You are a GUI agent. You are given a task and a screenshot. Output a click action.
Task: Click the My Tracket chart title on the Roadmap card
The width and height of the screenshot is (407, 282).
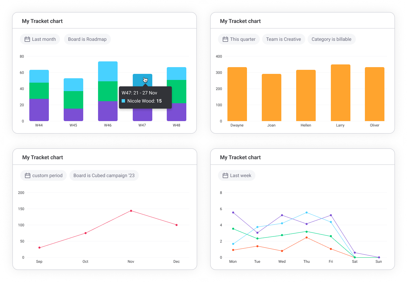pyautogui.click(x=42, y=21)
